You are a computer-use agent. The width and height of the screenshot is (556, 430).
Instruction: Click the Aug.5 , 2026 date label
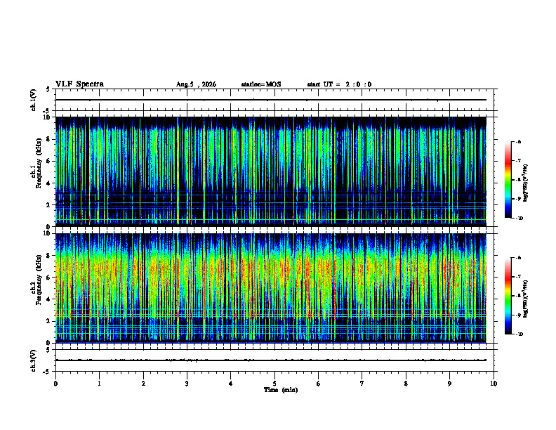click(x=196, y=84)
